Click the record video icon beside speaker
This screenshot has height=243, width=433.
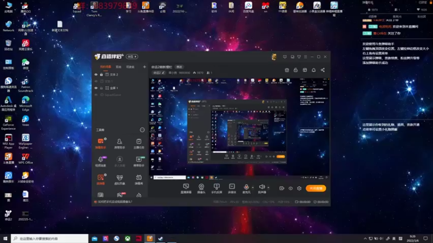(281, 188)
